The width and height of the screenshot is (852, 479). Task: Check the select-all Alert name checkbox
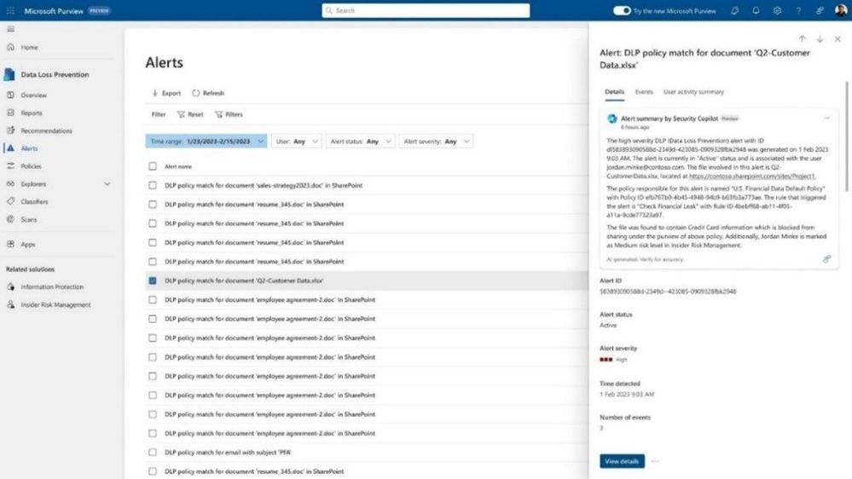tap(153, 166)
